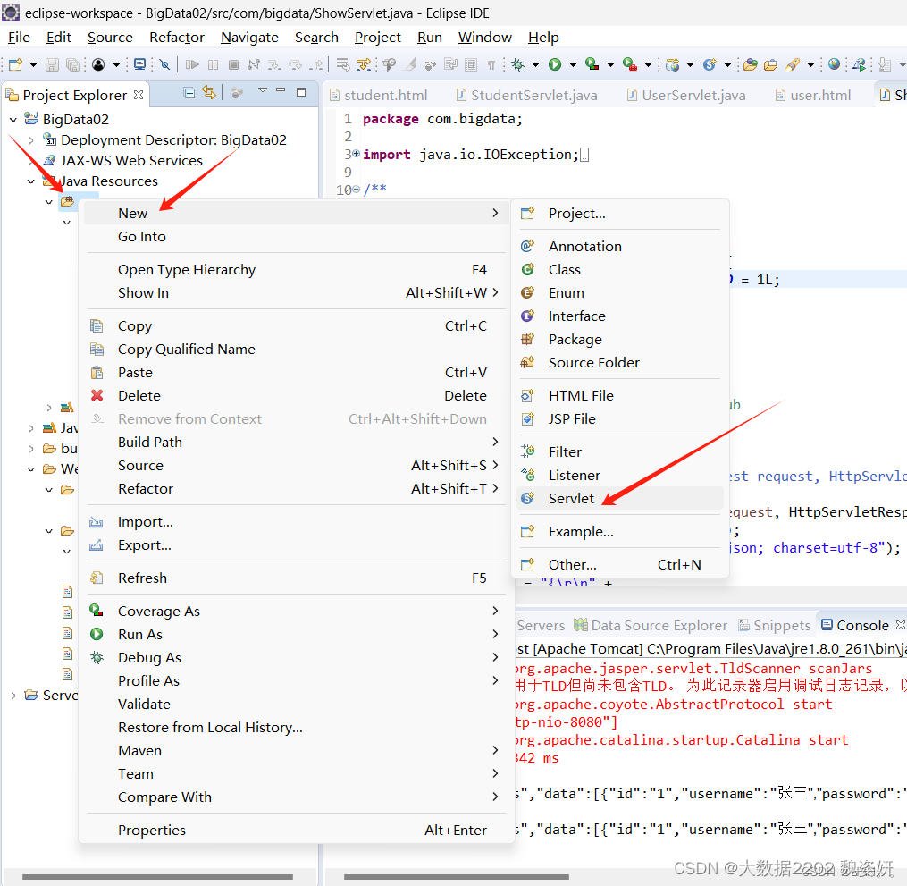This screenshot has width=907, height=886.
Task: Click the Coverage launch icon
Action: (x=591, y=64)
